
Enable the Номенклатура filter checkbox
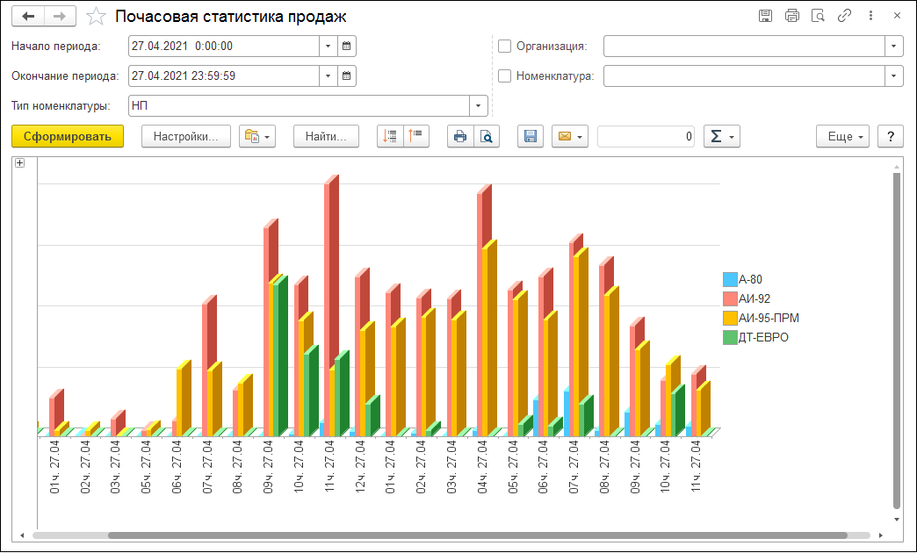coord(504,75)
